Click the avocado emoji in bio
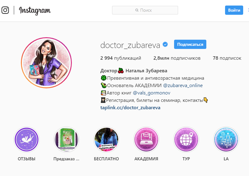 103,85
